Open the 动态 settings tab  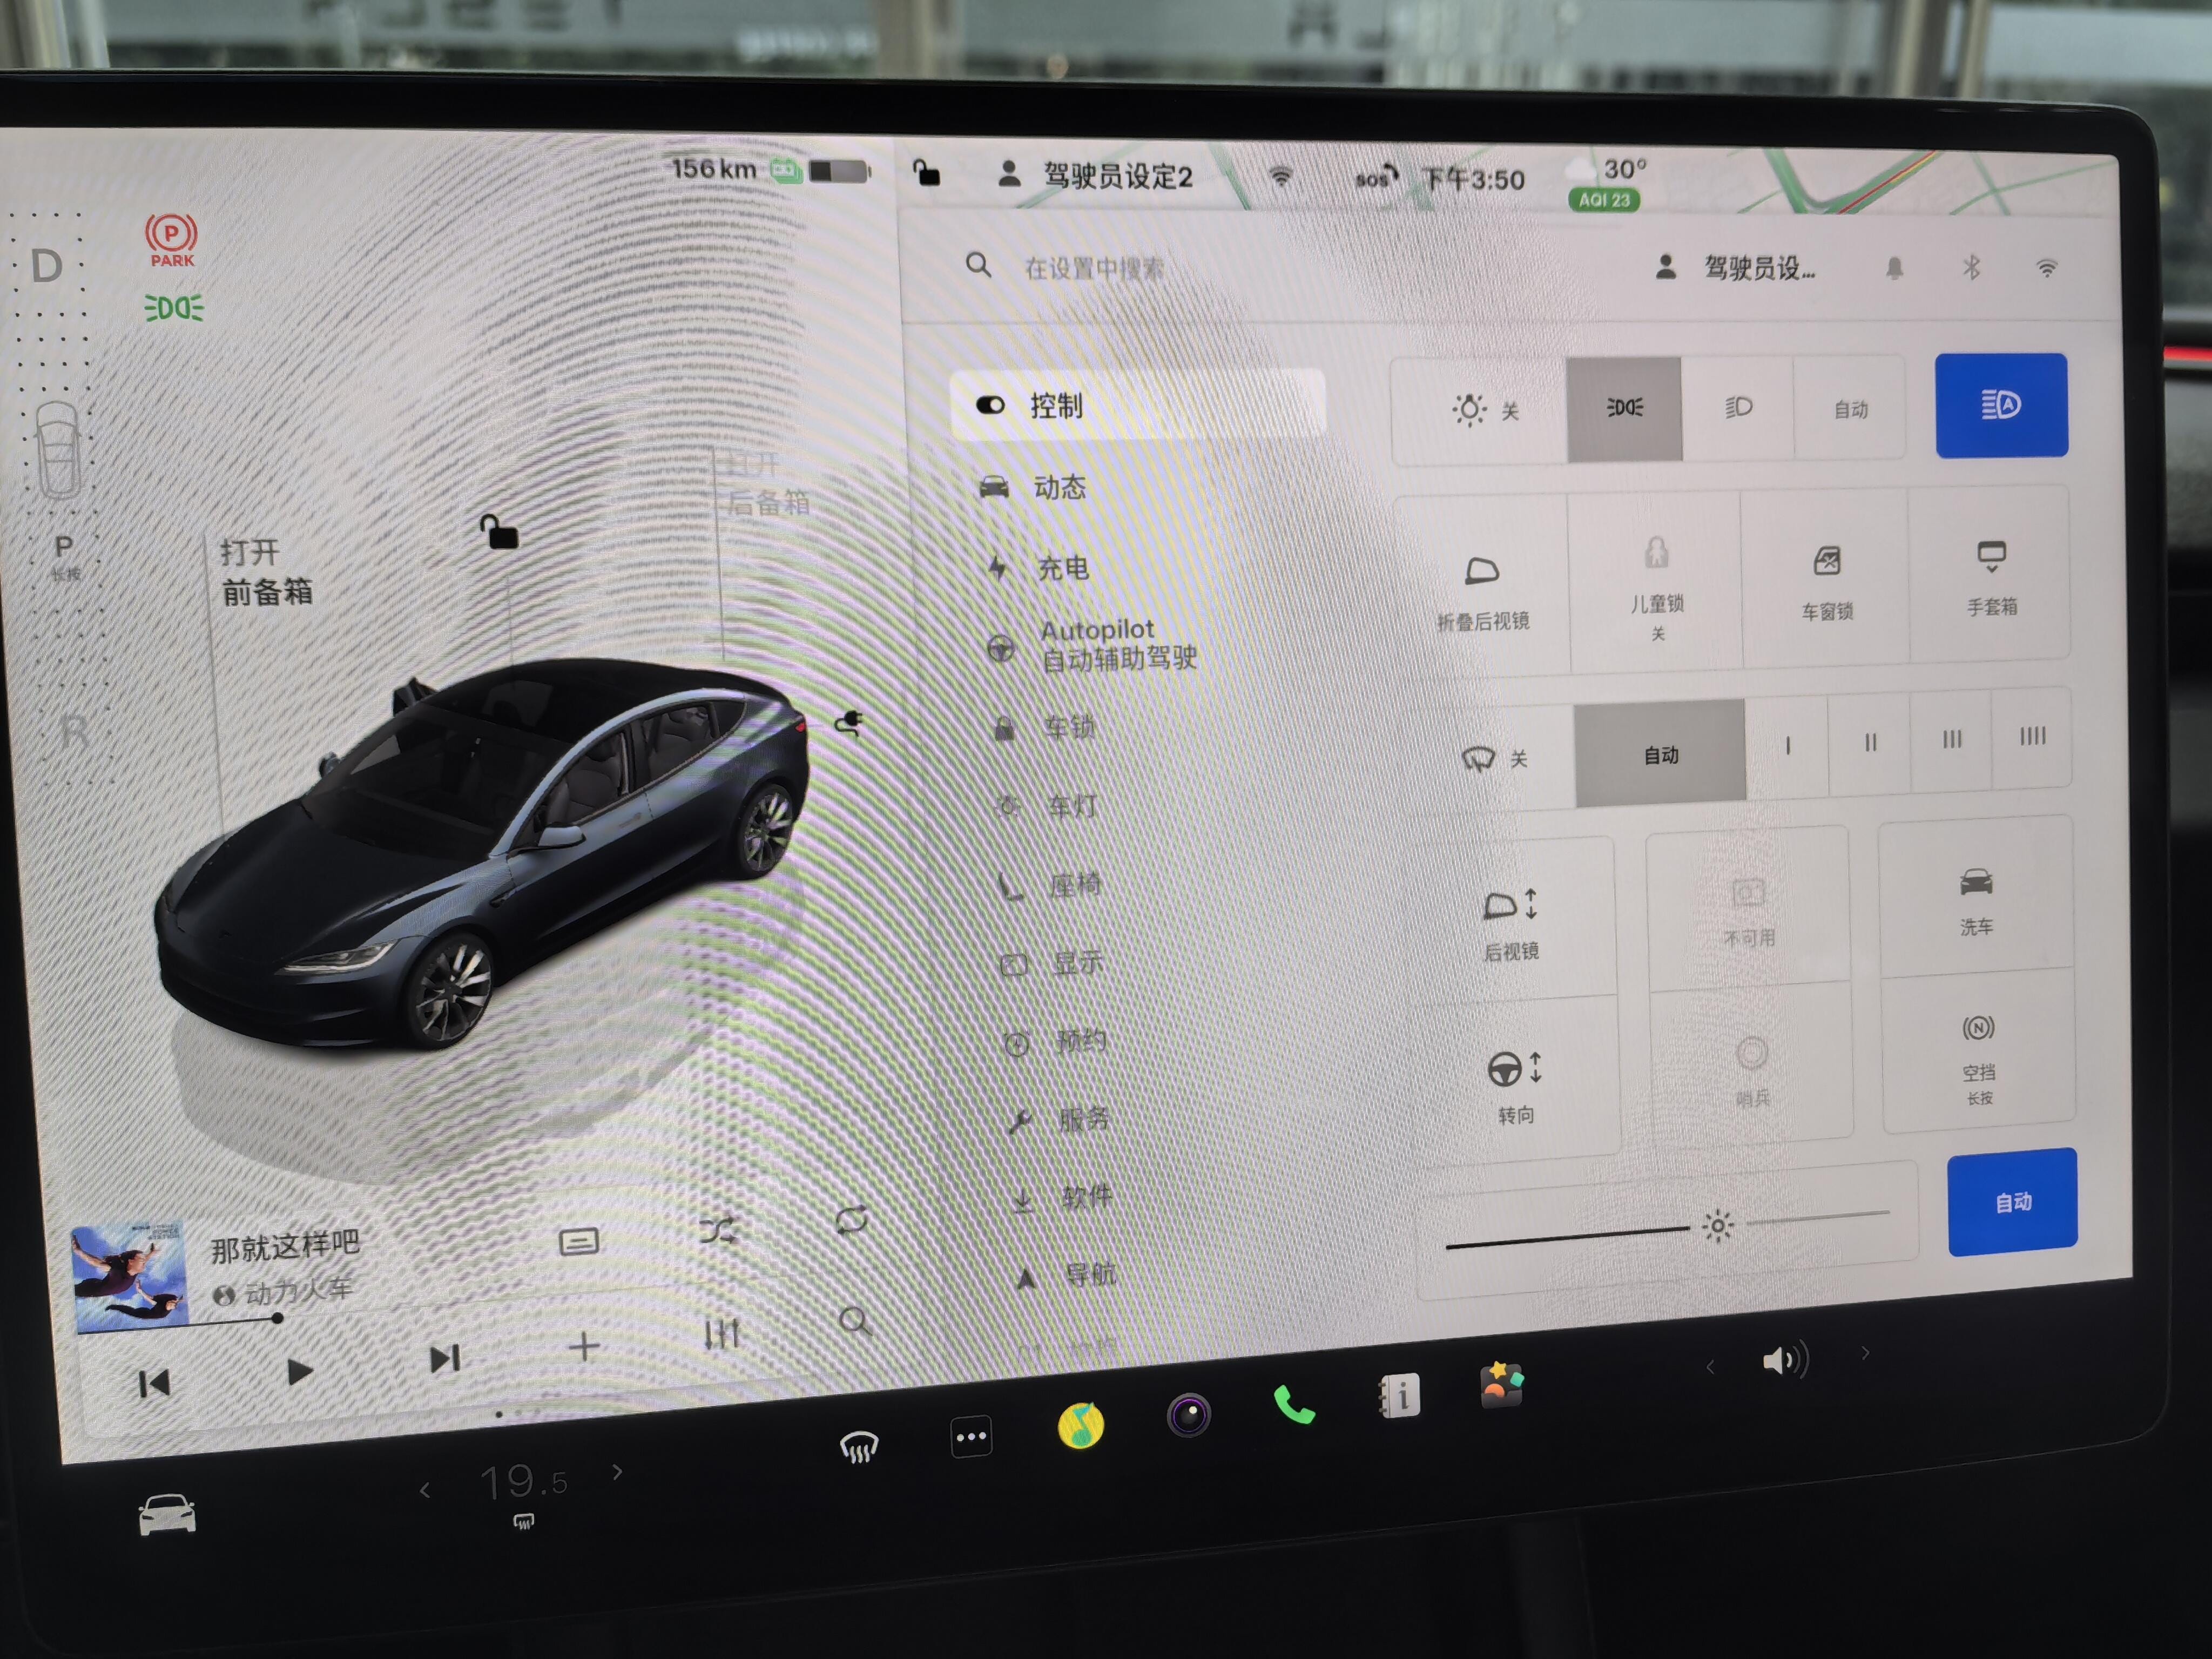point(1034,487)
